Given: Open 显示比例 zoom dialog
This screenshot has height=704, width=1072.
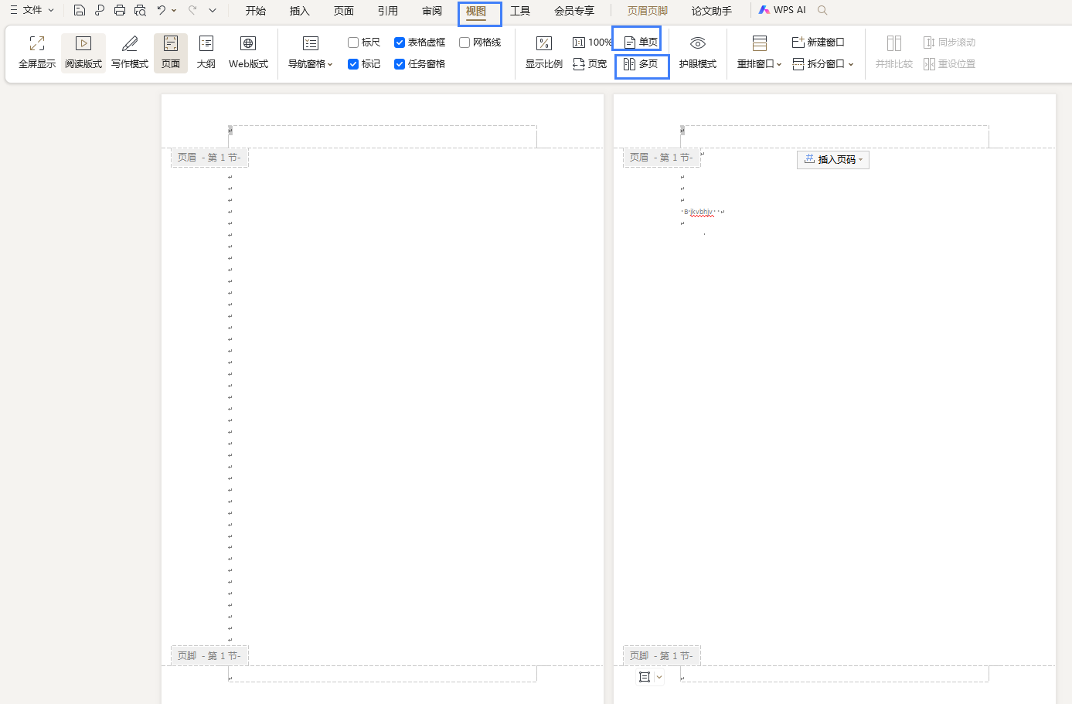Looking at the screenshot, I should coord(544,53).
